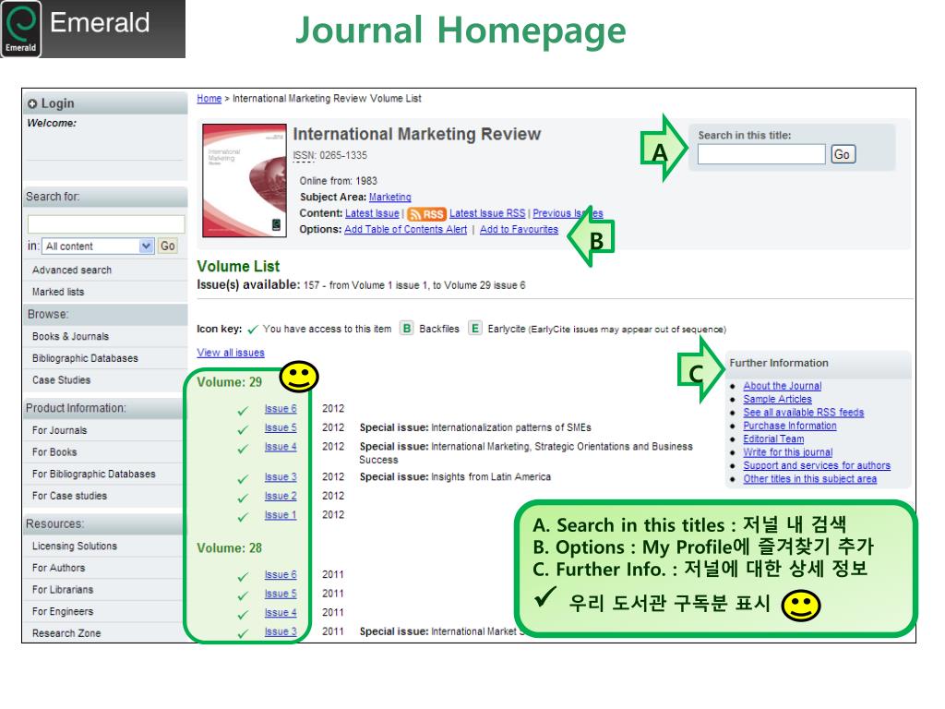Open About the Journal link

(783, 386)
